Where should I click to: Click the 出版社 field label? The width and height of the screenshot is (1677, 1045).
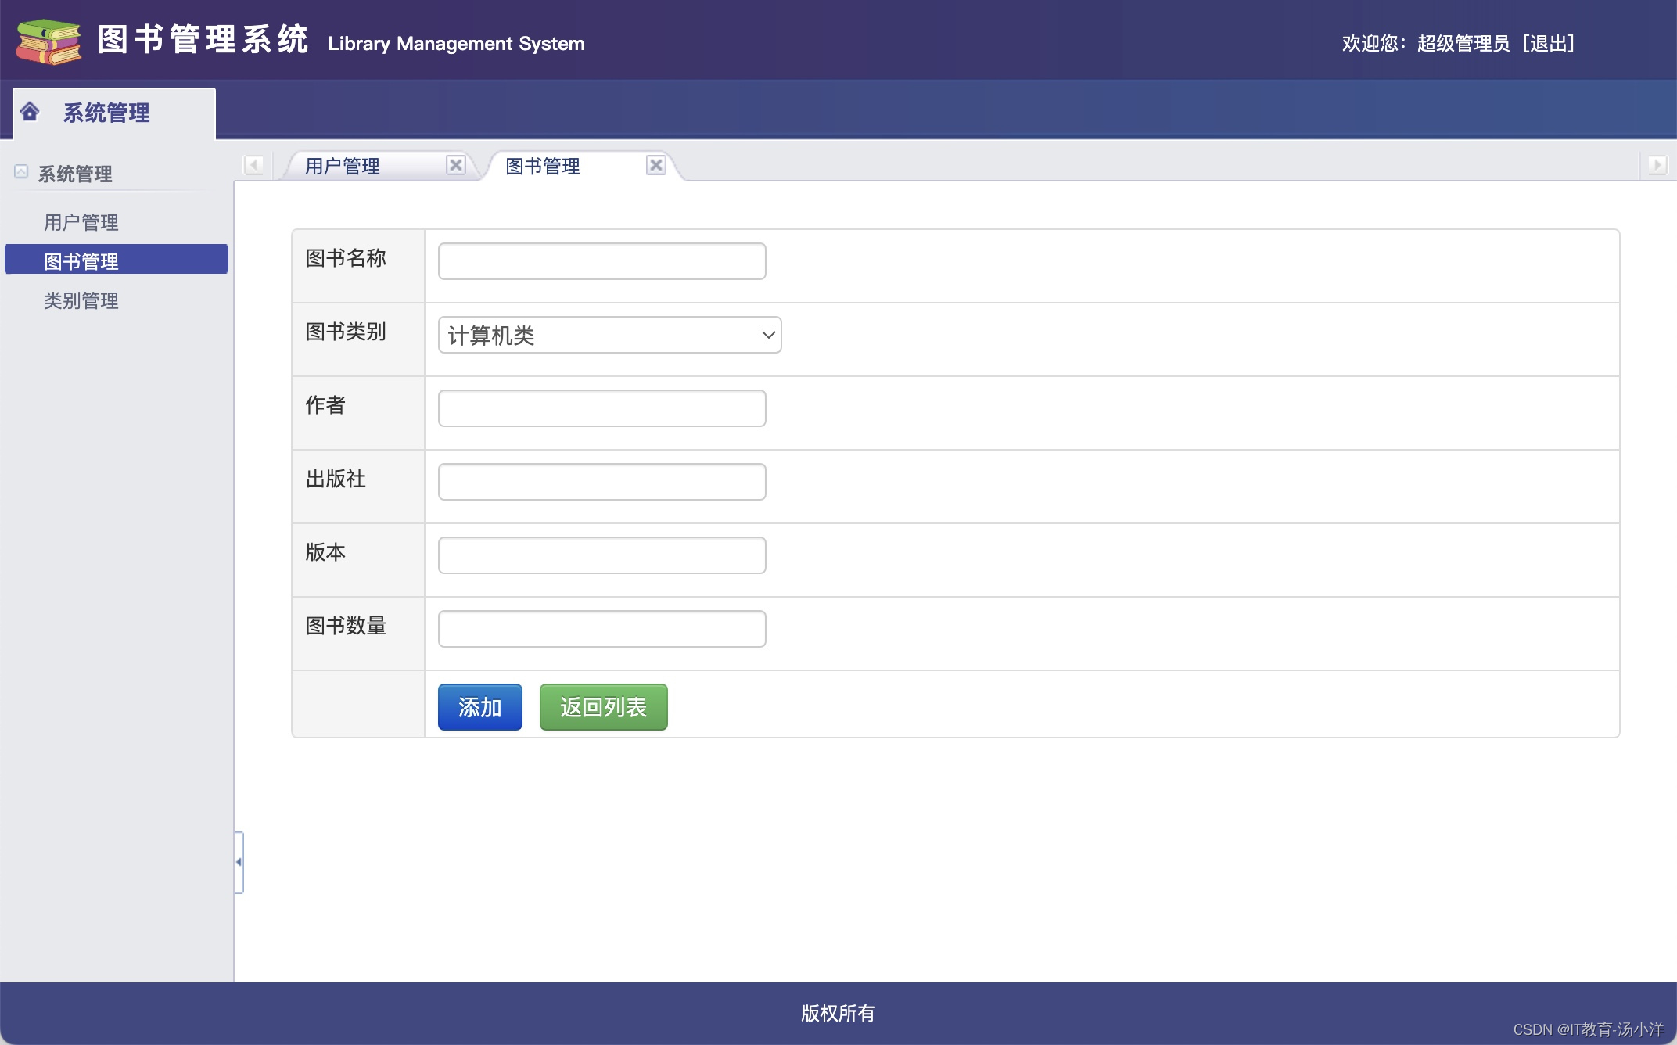(x=336, y=479)
